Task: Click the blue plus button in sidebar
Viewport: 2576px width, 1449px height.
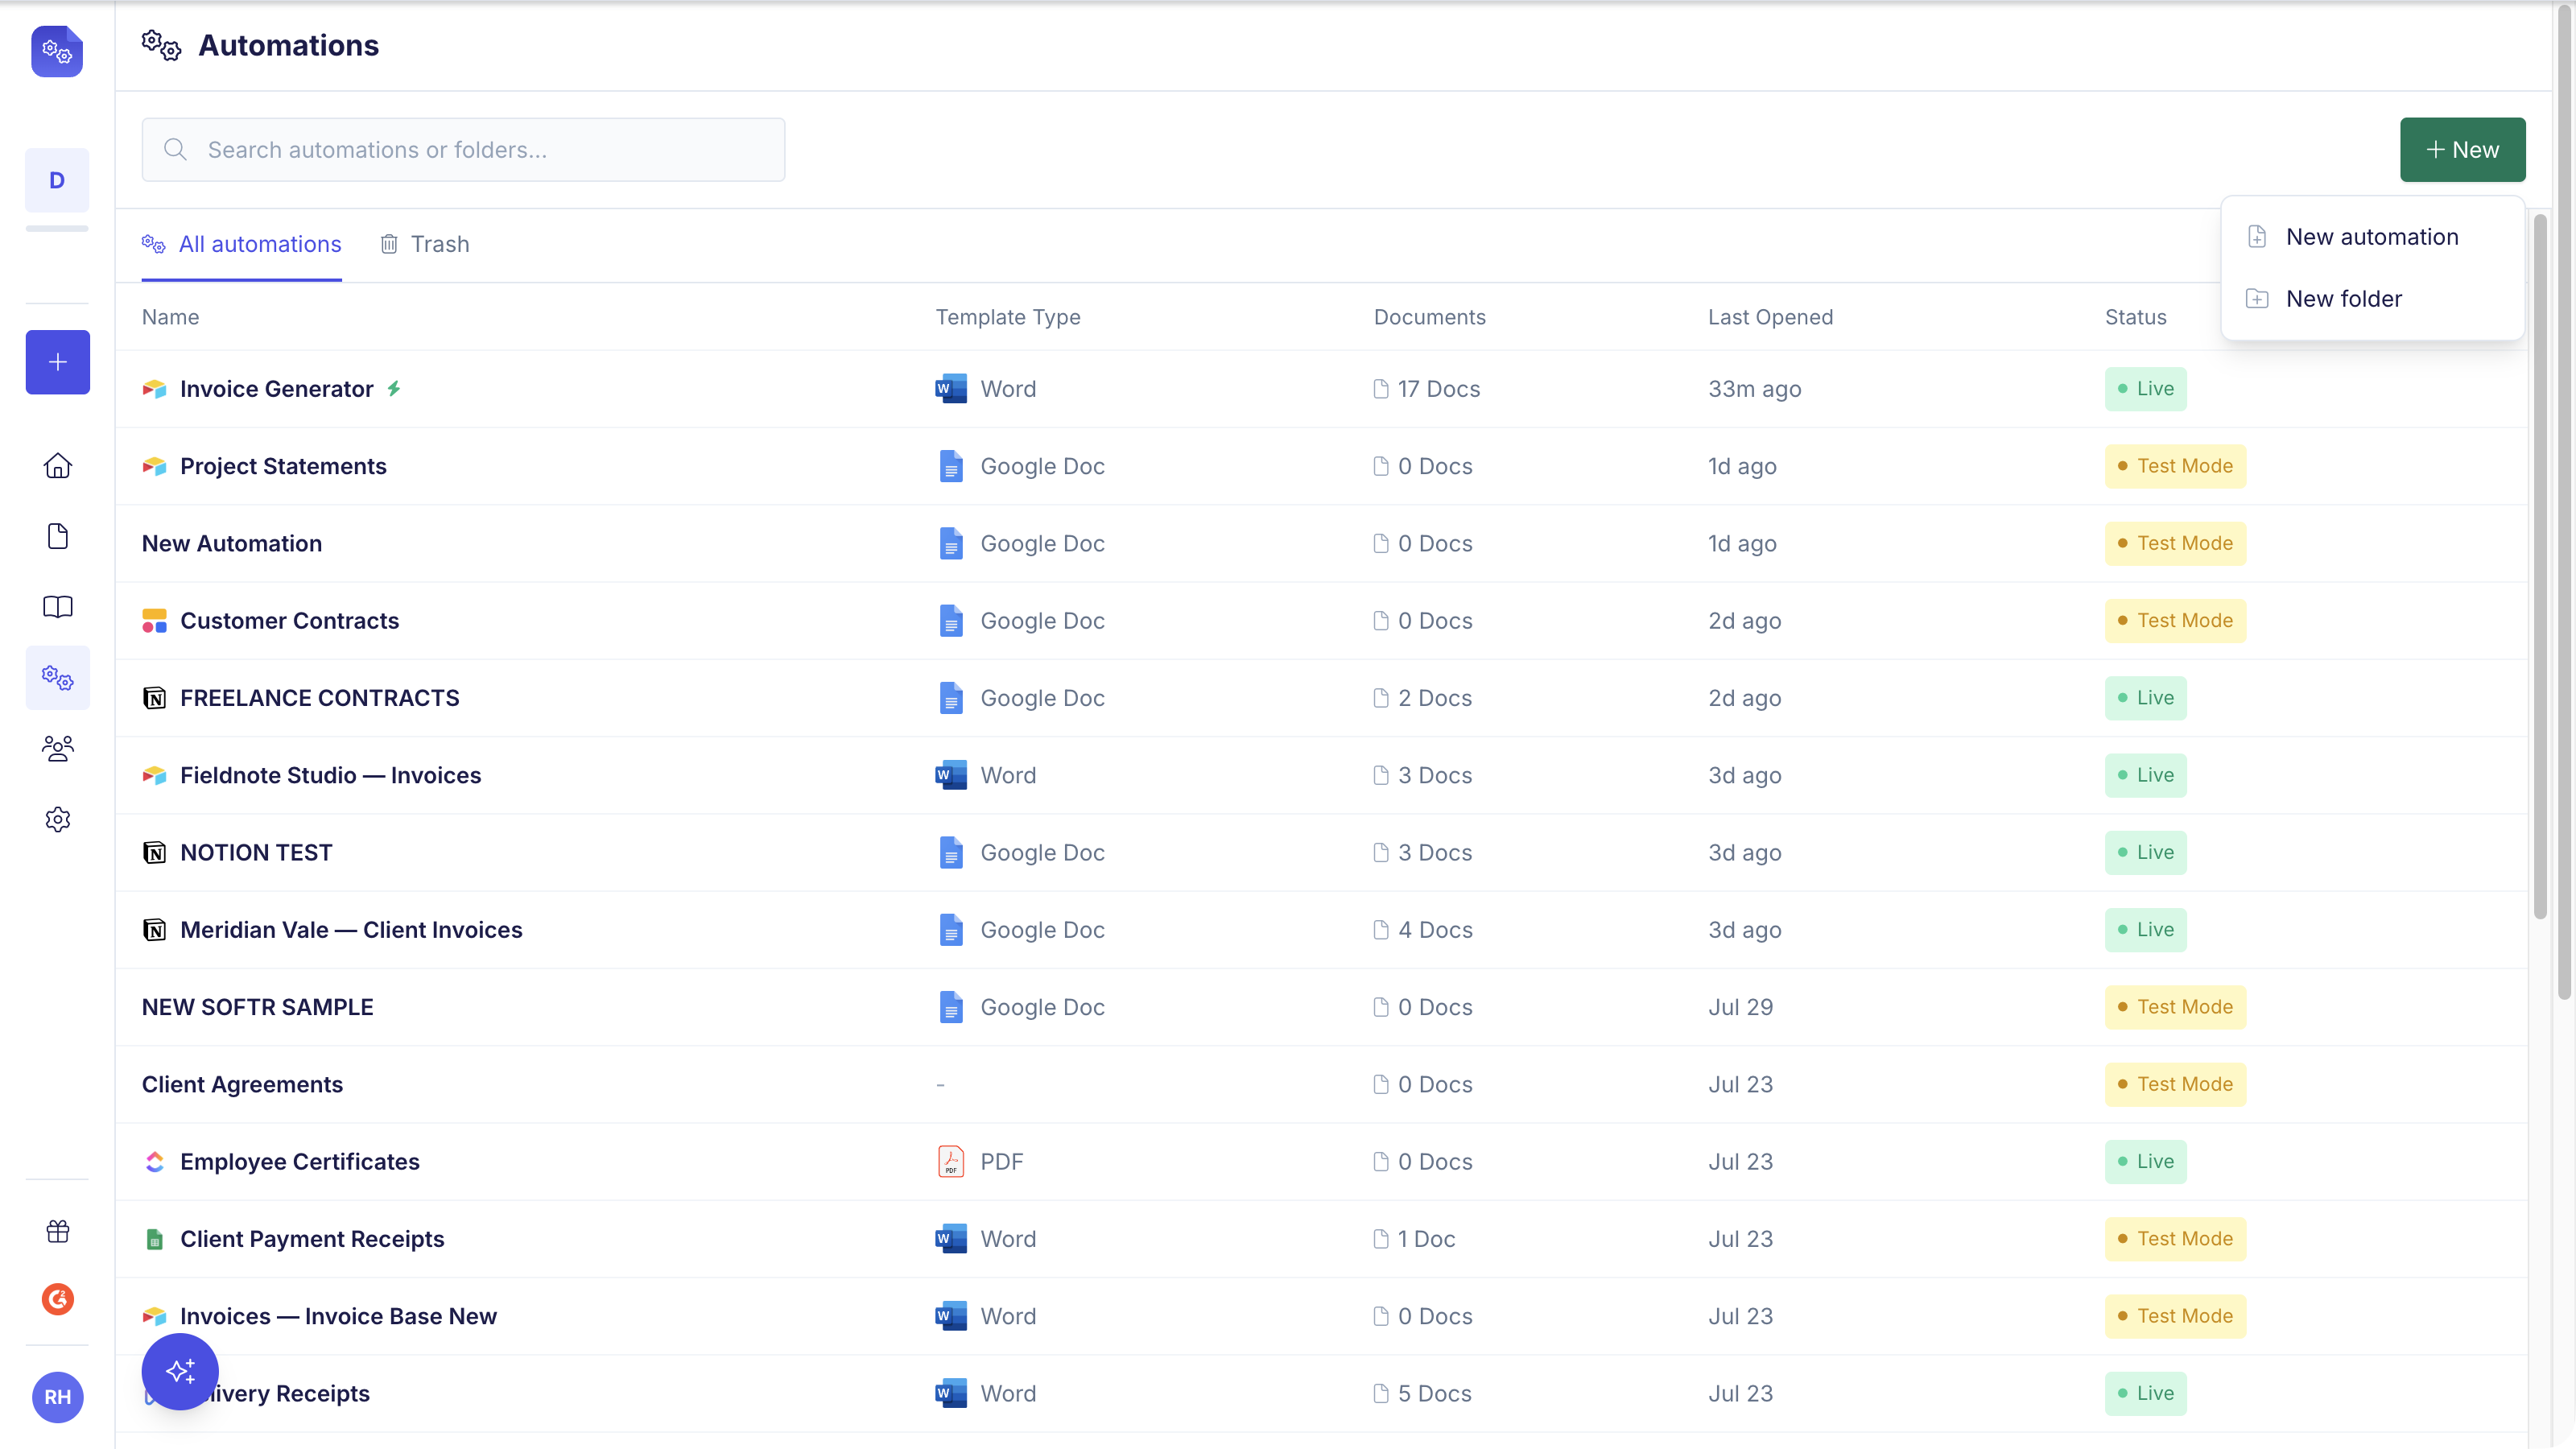Action: (x=57, y=362)
